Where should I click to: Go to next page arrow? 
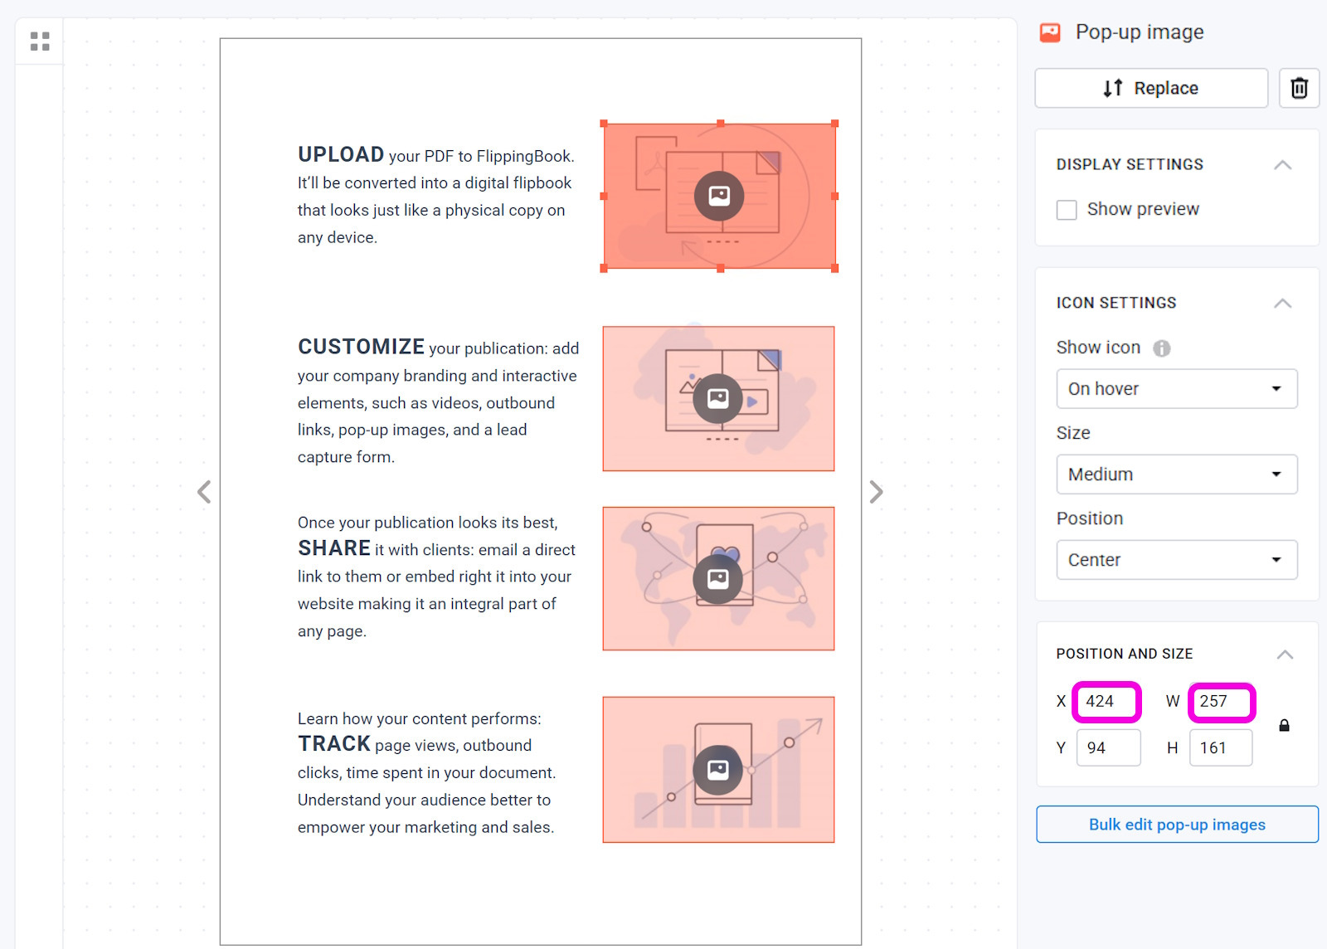pos(876,492)
